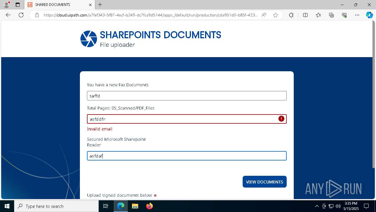Image resolution: width=376 pixels, height=212 pixels.
Task: Click 'You have a new Fax Documents' label
Action: point(118,85)
